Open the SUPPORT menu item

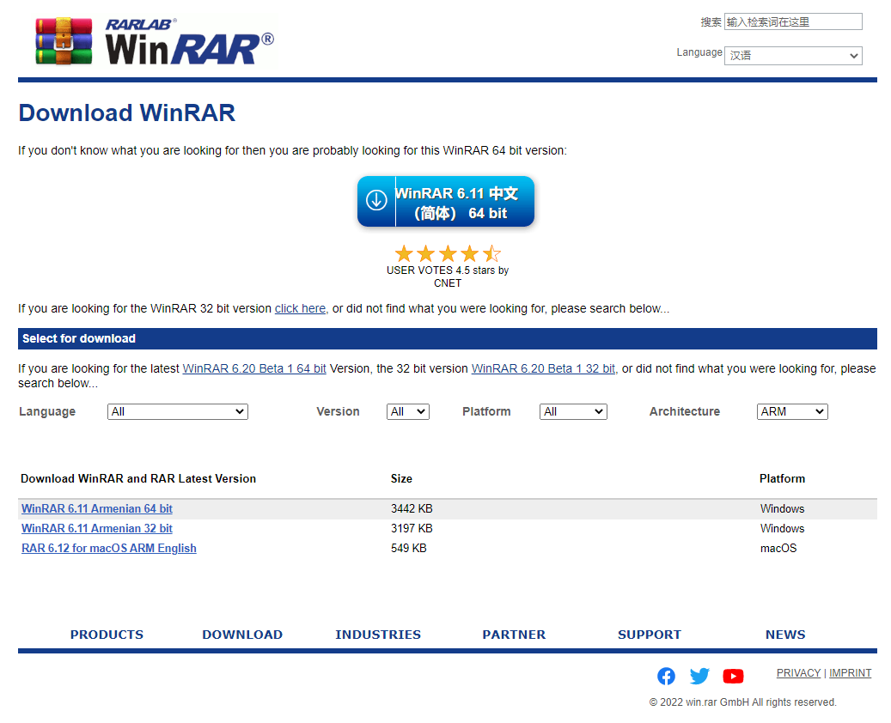(x=650, y=635)
